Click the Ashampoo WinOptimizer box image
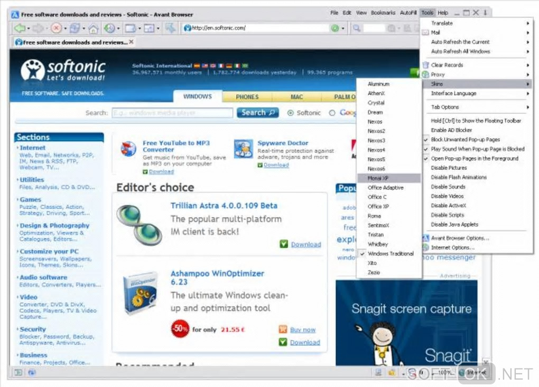The height and width of the screenshot is (387, 539). click(x=140, y=294)
